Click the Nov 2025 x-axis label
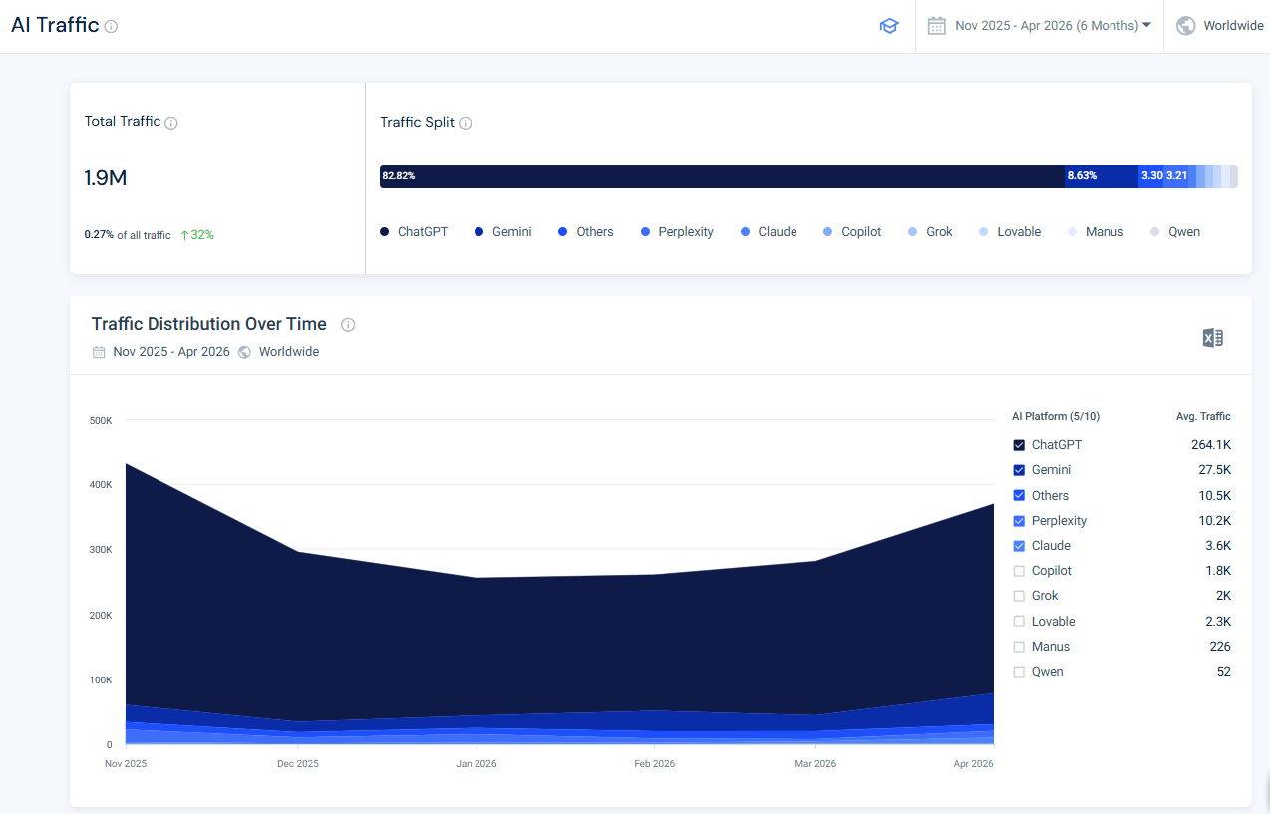The height and width of the screenshot is (814, 1270). coord(126,764)
